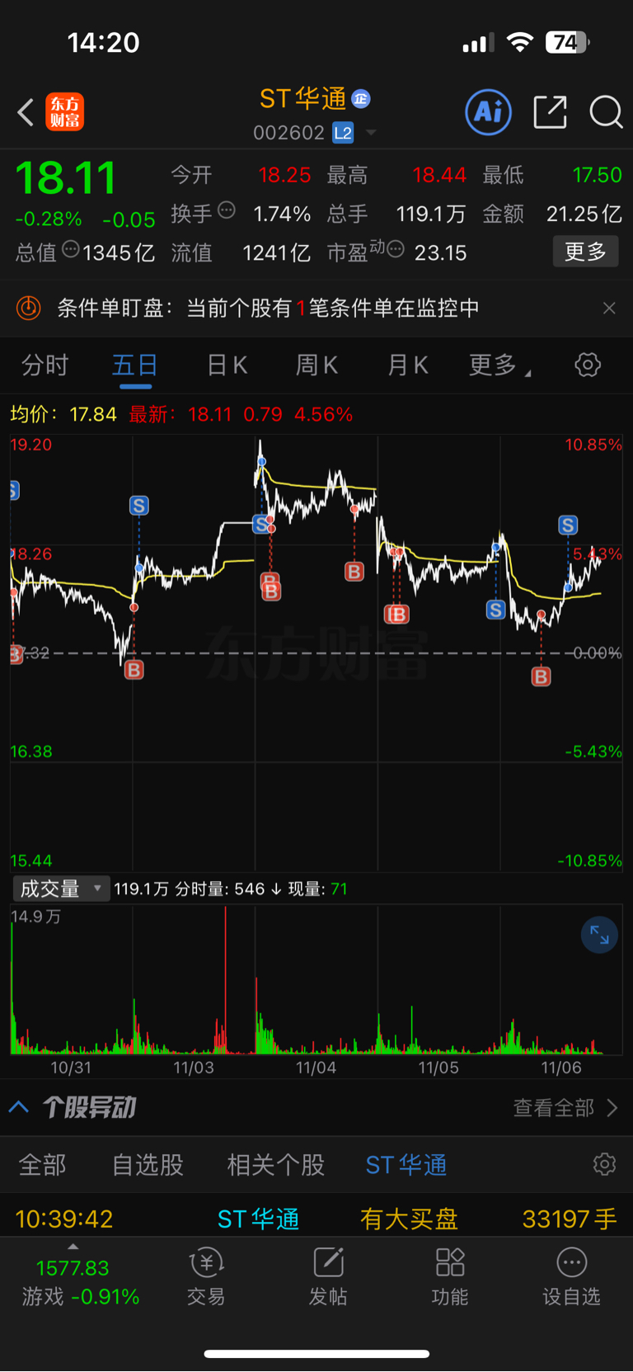
Task: Tap the 更多 quote details button
Action: click(585, 252)
